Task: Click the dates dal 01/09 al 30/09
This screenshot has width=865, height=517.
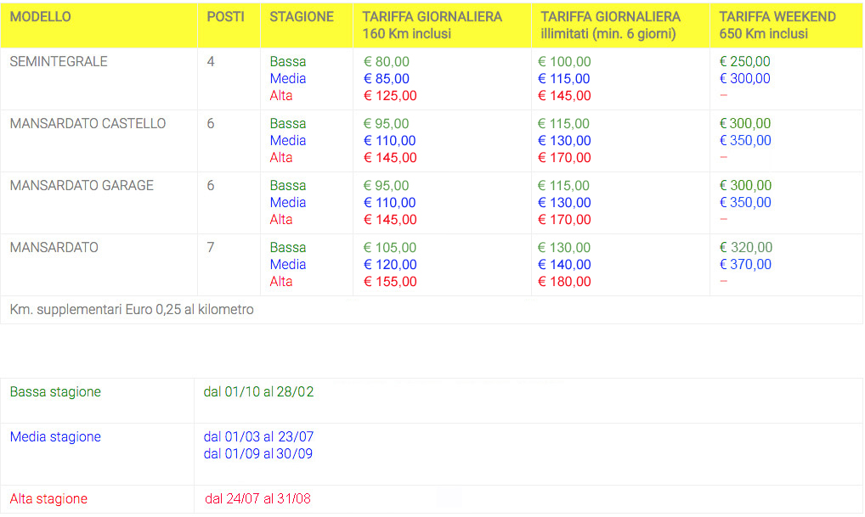Action: pyautogui.click(x=258, y=454)
